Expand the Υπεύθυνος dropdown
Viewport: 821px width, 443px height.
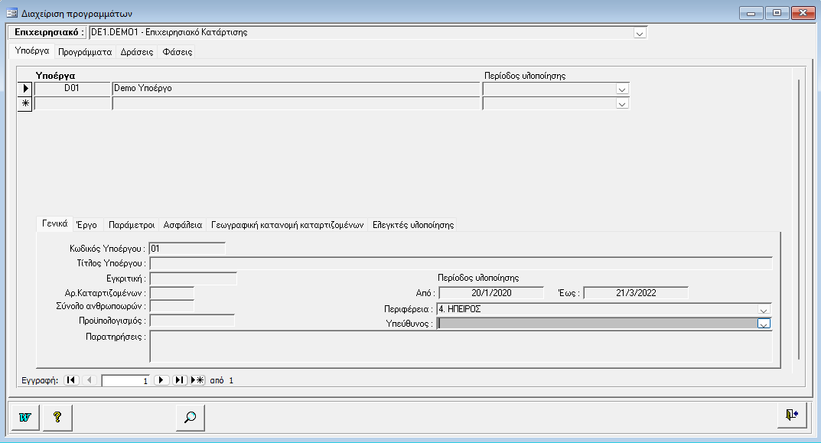(x=763, y=324)
